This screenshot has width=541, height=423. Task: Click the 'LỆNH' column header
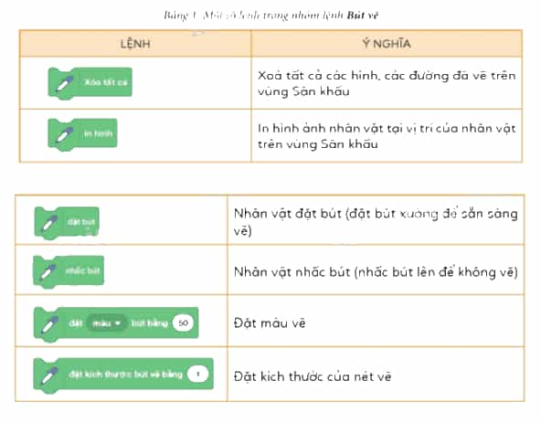(x=135, y=44)
